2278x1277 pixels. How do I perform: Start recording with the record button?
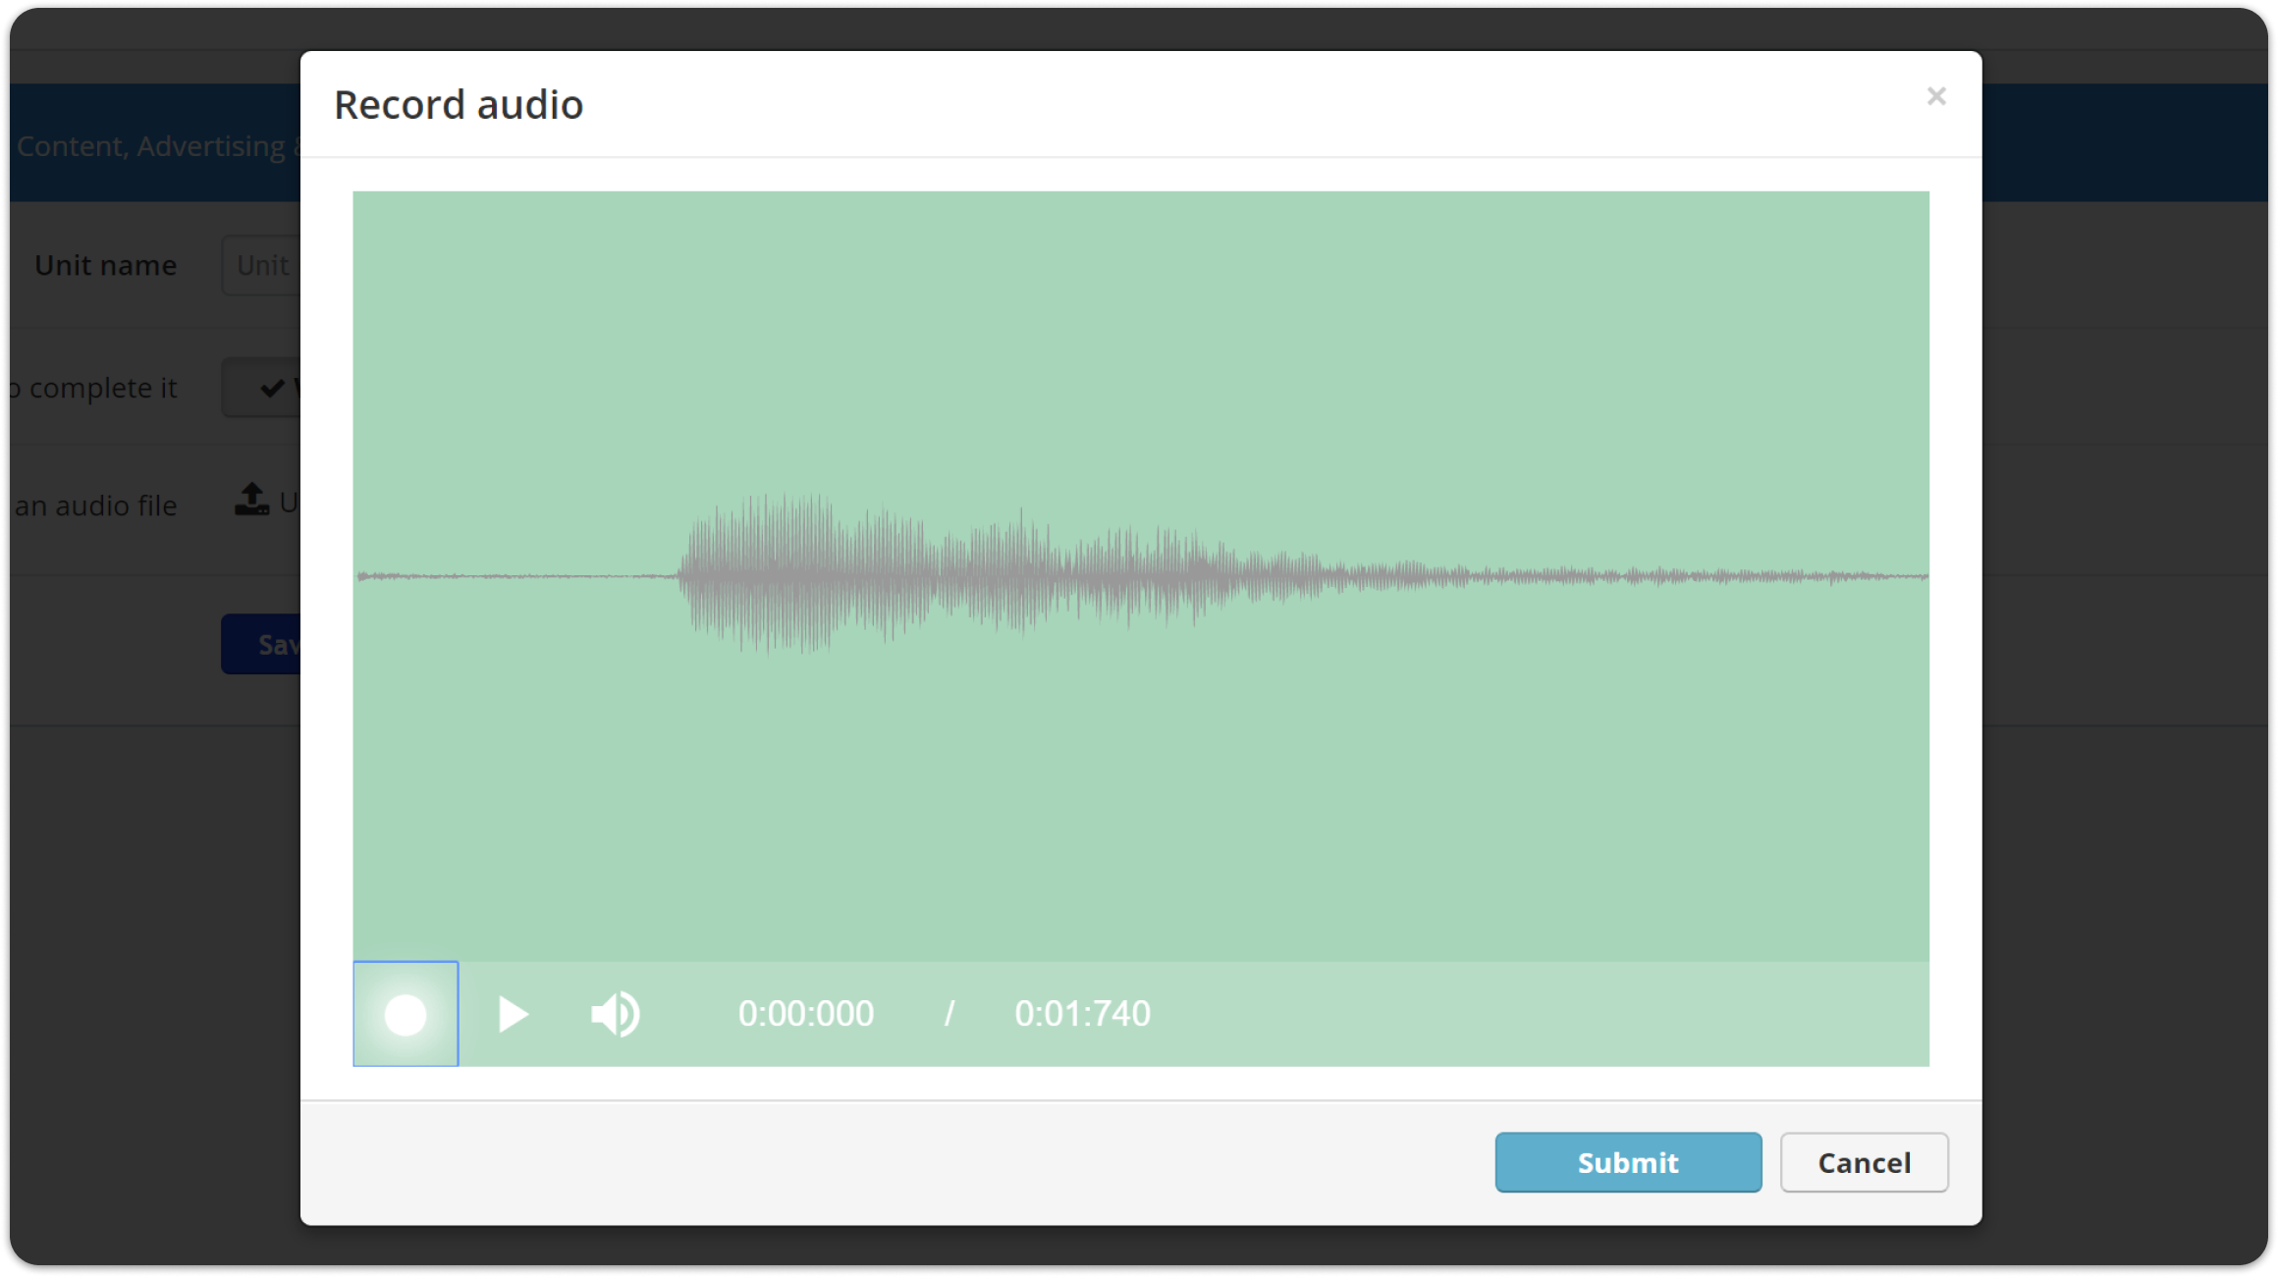click(x=406, y=1014)
